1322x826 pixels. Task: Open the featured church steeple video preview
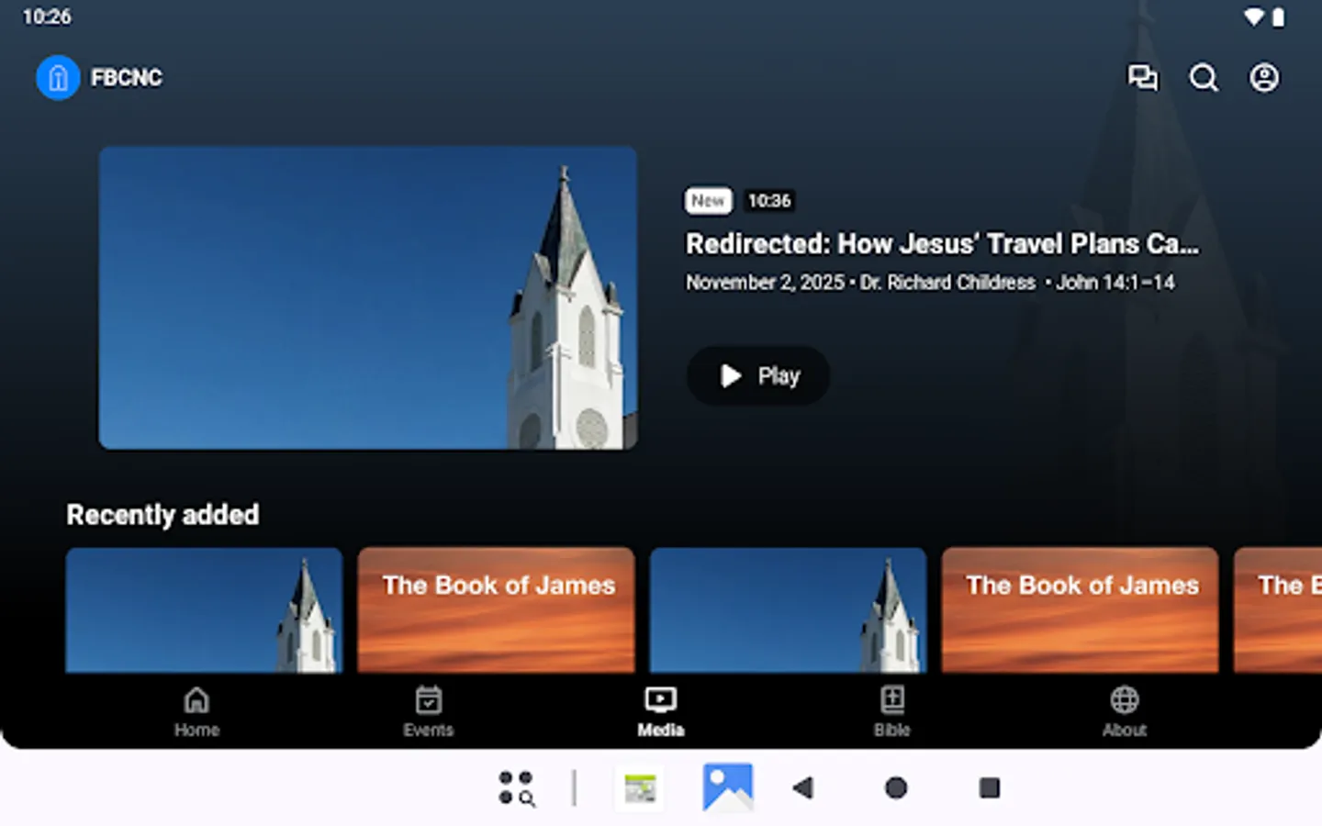click(367, 296)
